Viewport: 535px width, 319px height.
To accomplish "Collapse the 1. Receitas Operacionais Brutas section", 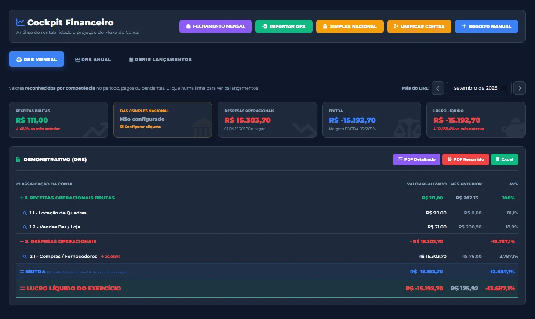I will 22,198.
